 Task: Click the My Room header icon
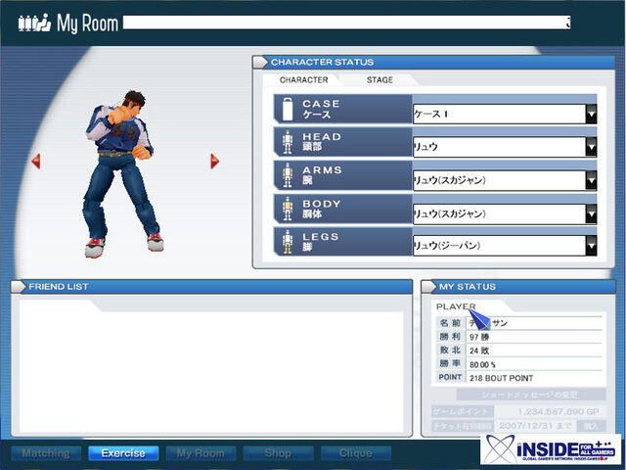pos(35,23)
